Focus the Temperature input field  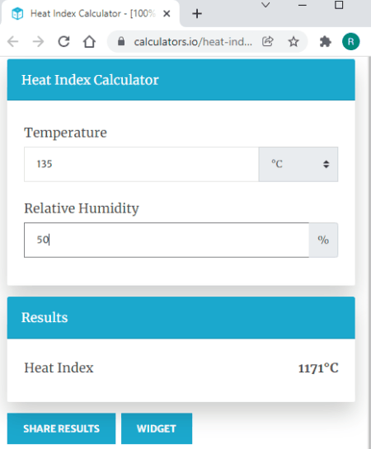[x=141, y=164]
